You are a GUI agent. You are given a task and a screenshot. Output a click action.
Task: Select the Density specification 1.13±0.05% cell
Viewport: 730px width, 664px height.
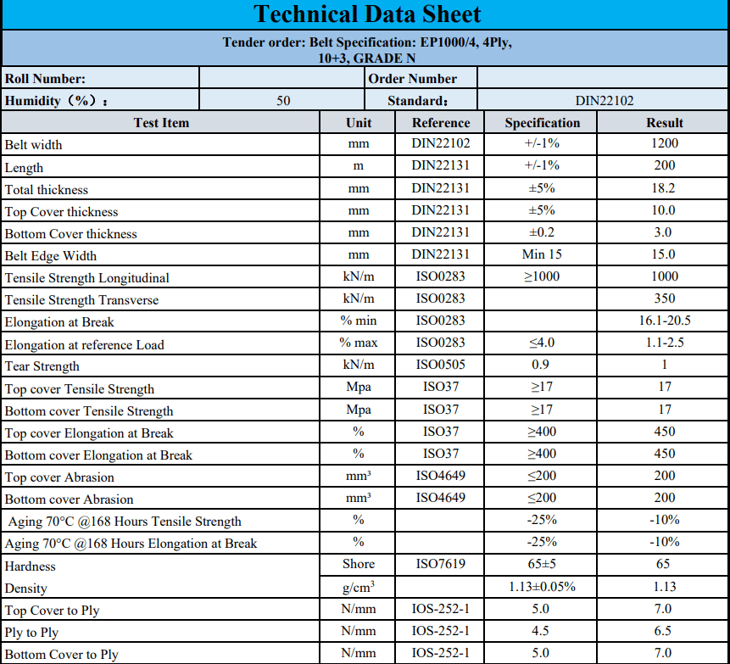pos(543,587)
